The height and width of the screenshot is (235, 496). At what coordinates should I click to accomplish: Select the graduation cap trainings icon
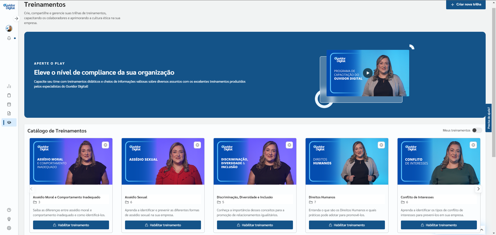(x=9, y=122)
